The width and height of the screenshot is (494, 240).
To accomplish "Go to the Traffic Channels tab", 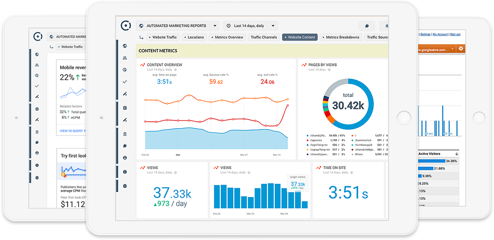I will [x=263, y=37].
